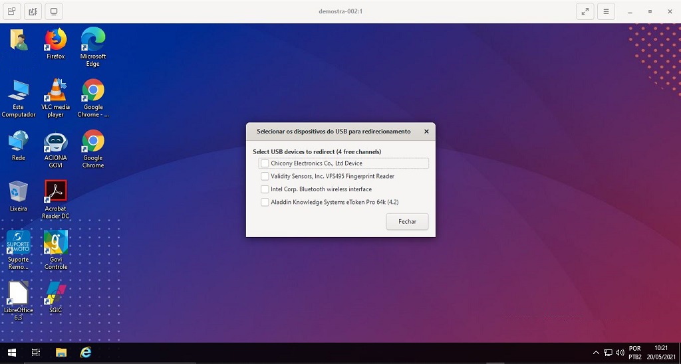Select the ACIONA GOVI robot icon
The height and width of the screenshot is (364, 681).
pyautogui.click(x=56, y=142)
